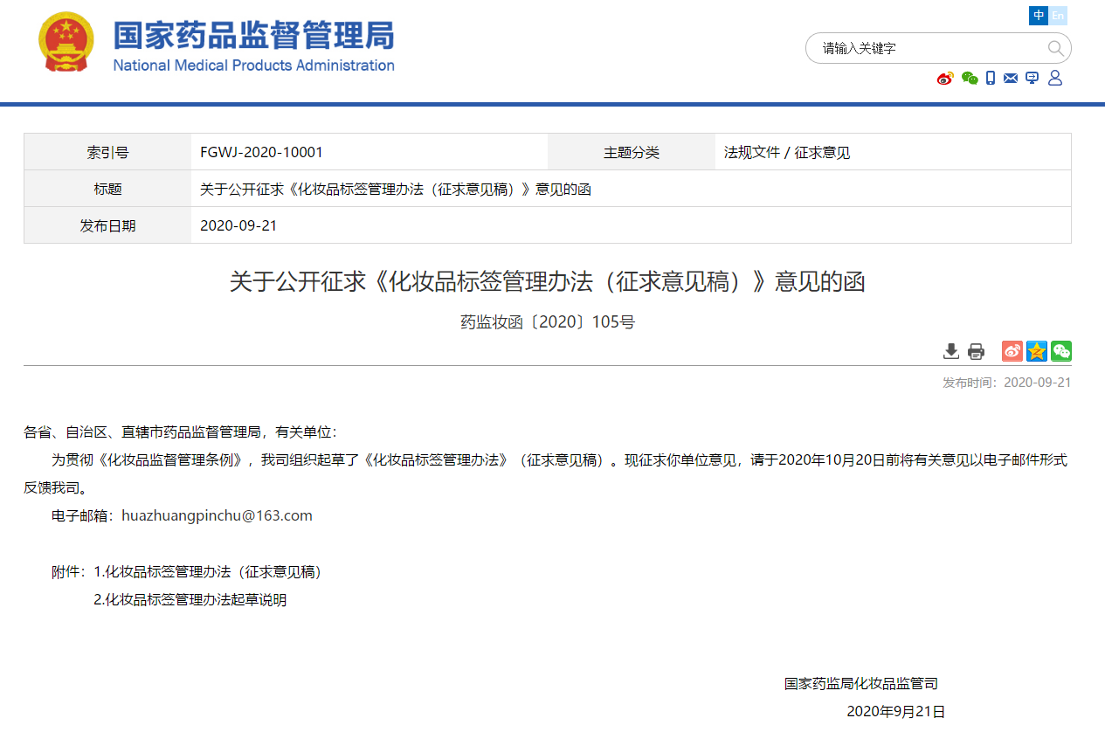Viewport: 1105px width, 732px height.
Task: Open attachment 2.化妆品标签管理办法起草说明
Action: [190, 600]
